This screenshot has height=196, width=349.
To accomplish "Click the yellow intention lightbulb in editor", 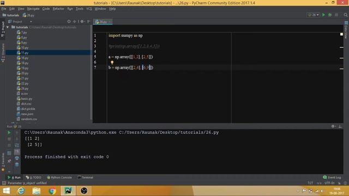I will (x=112, y=63).
